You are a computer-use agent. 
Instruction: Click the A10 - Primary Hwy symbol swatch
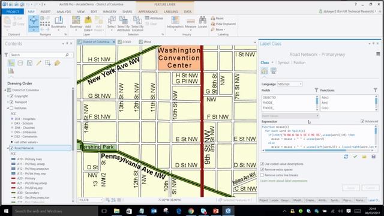(x=13, y=159)
